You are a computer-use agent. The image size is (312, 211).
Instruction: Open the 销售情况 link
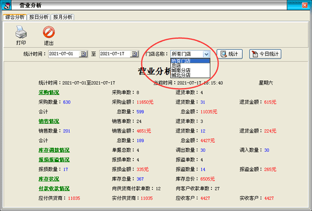(49, 121)
